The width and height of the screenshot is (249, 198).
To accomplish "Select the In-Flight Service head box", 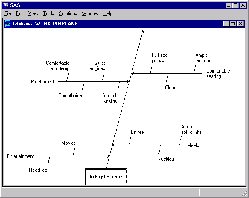I will click(106, 177).
